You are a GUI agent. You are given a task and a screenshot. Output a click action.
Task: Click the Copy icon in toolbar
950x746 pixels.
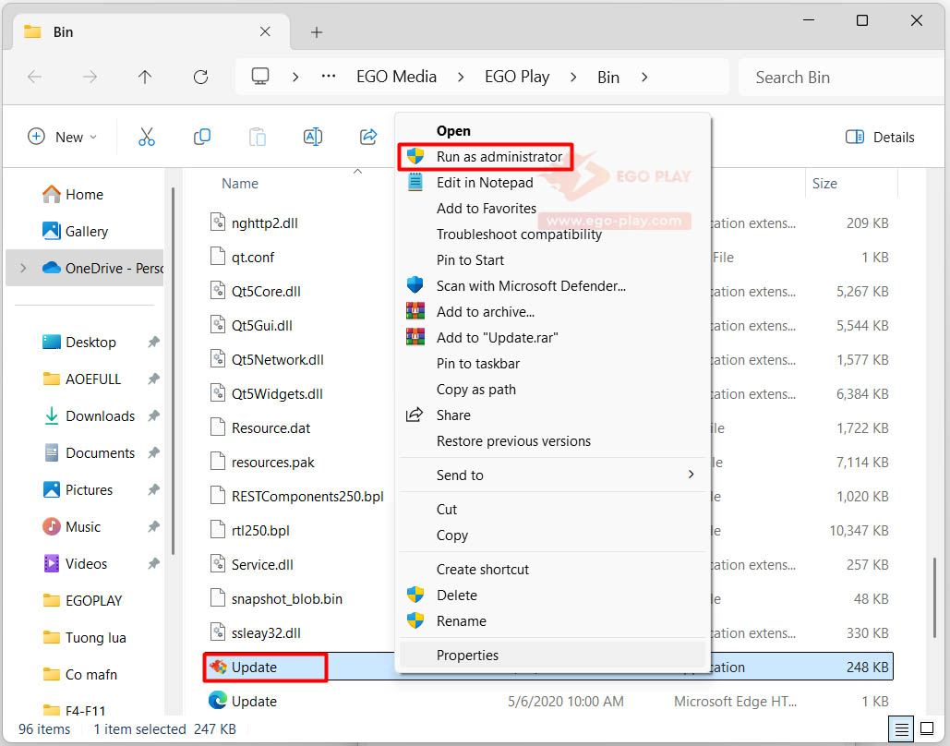(202, 137)
